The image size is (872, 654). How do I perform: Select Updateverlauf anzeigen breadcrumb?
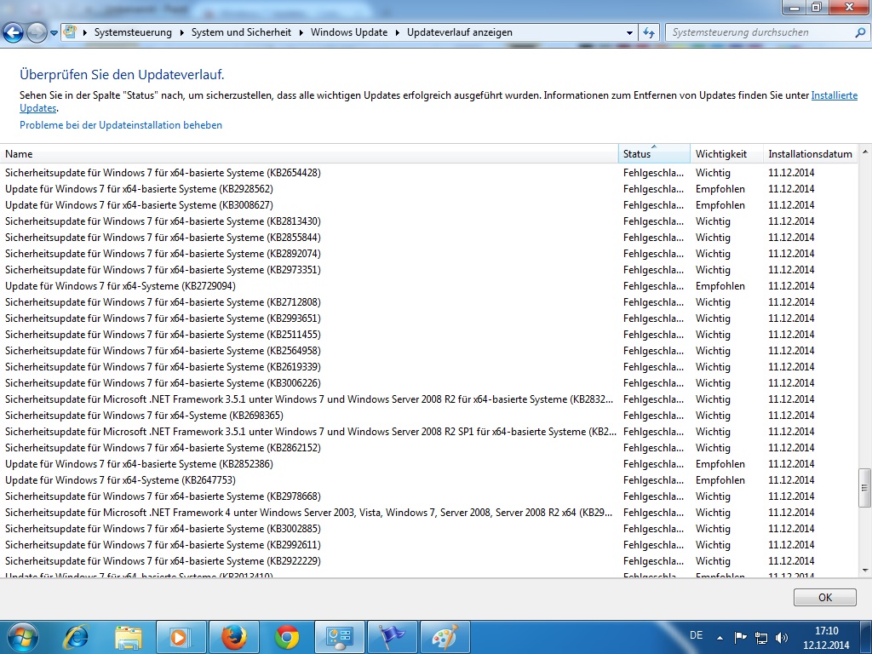point(460,32)
